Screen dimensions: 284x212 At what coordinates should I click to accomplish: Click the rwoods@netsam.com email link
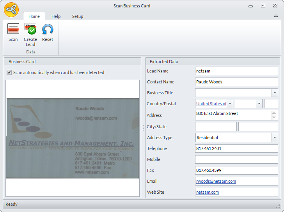point(216,181)
